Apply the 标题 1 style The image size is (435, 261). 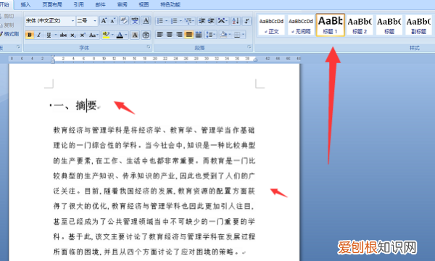coord(330,25)
